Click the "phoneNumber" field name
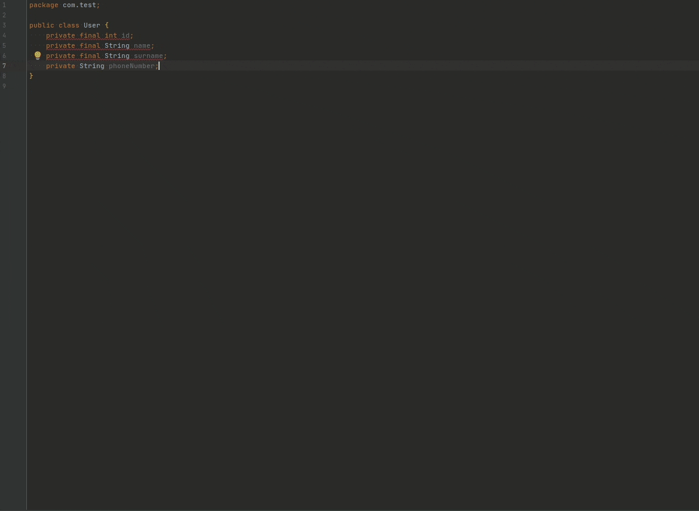Screen dimensions: 699x511 (132, 66)
